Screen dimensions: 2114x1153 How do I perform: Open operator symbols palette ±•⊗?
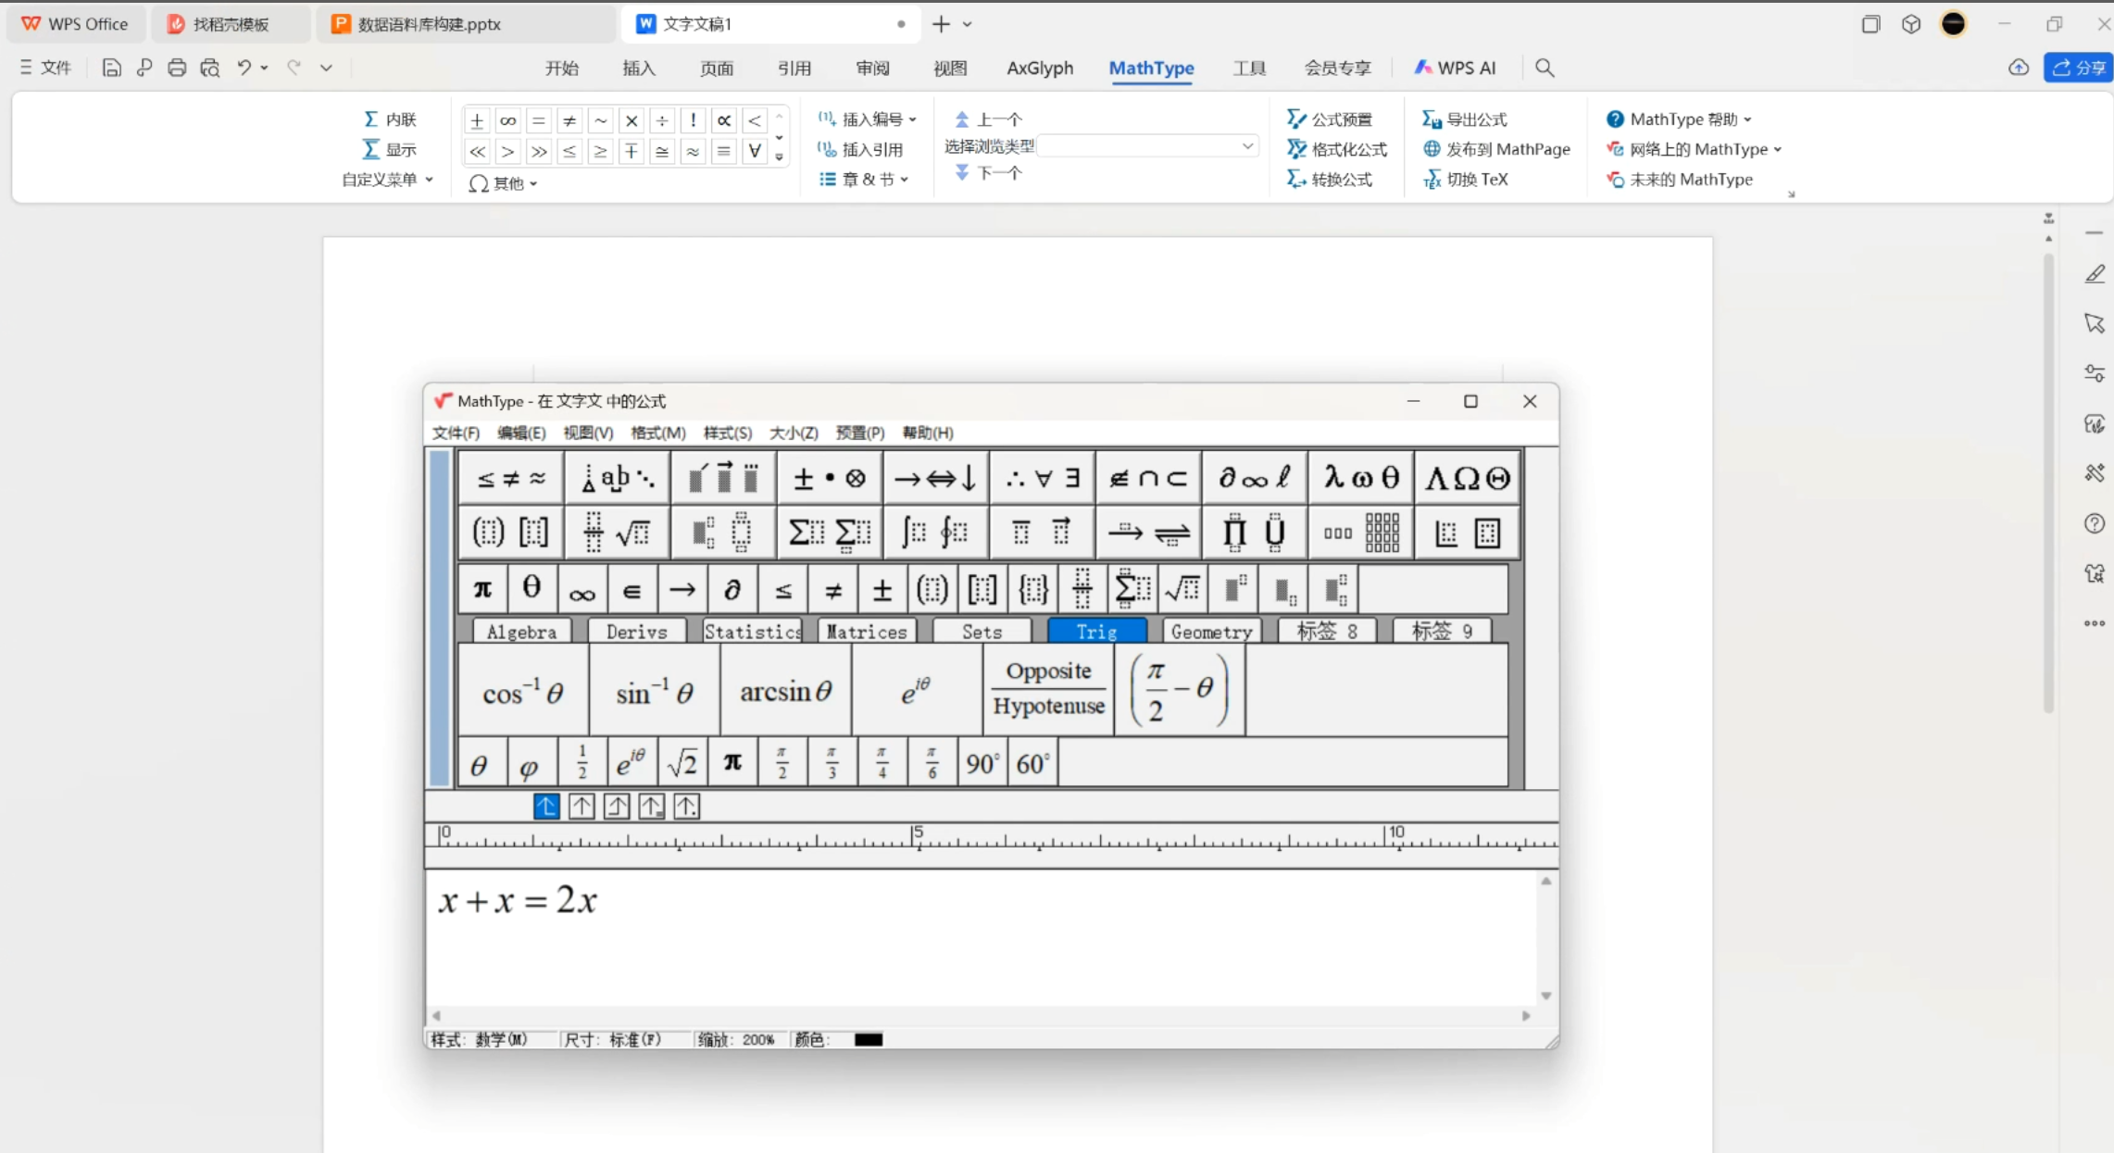point(830,478)
